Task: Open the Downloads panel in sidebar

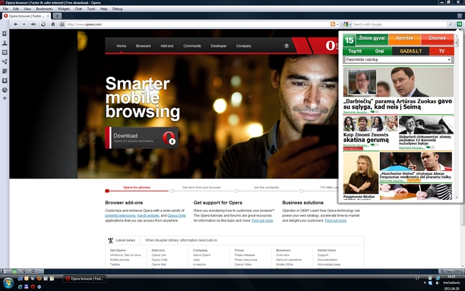Action: 5,81
